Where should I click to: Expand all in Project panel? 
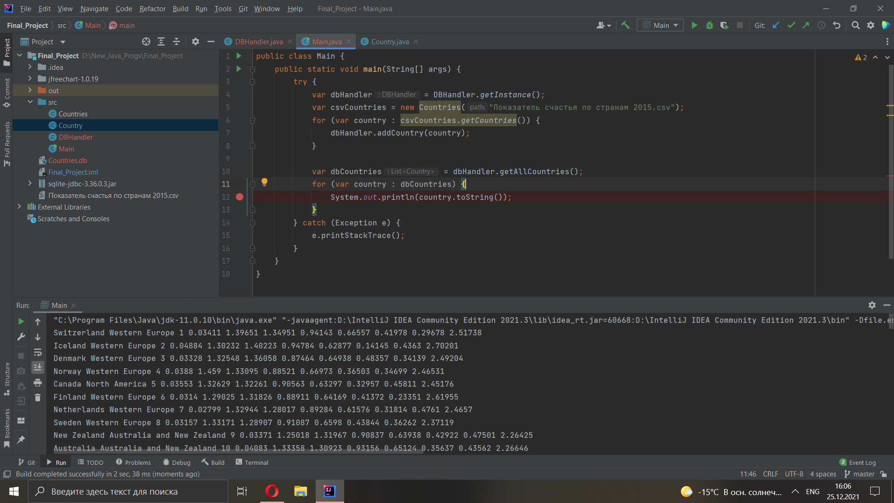(161, 41)
